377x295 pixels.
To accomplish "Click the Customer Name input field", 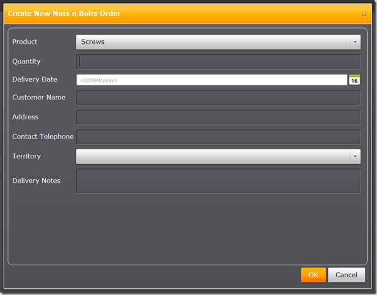I will pyautogui.click(x=218, y=98).
